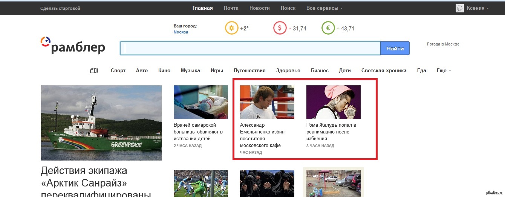Click the Сделать стартовой link

point(60,8)
